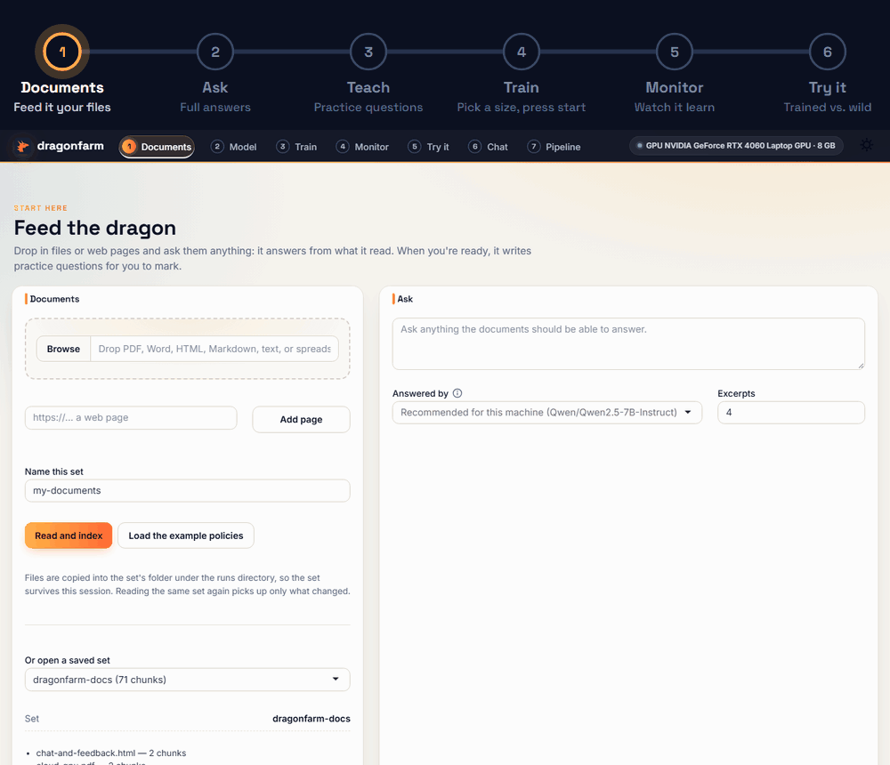The width and height of the screenshot is (890, 765).
Task: Click the 'Feed the dragon' heading
Action: point(95,228)
